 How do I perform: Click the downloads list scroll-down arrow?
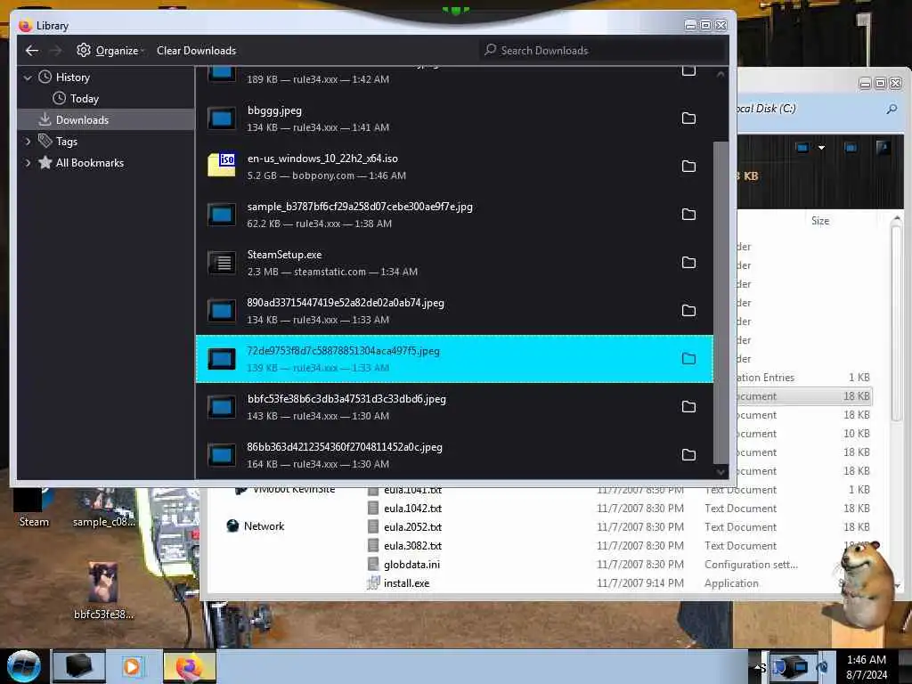click(721, 472)
